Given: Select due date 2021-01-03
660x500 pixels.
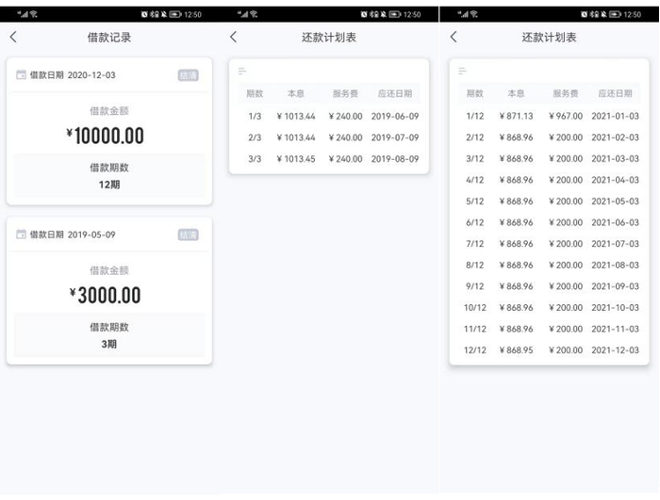Looking at the screenshot, I should click(615, 116).
